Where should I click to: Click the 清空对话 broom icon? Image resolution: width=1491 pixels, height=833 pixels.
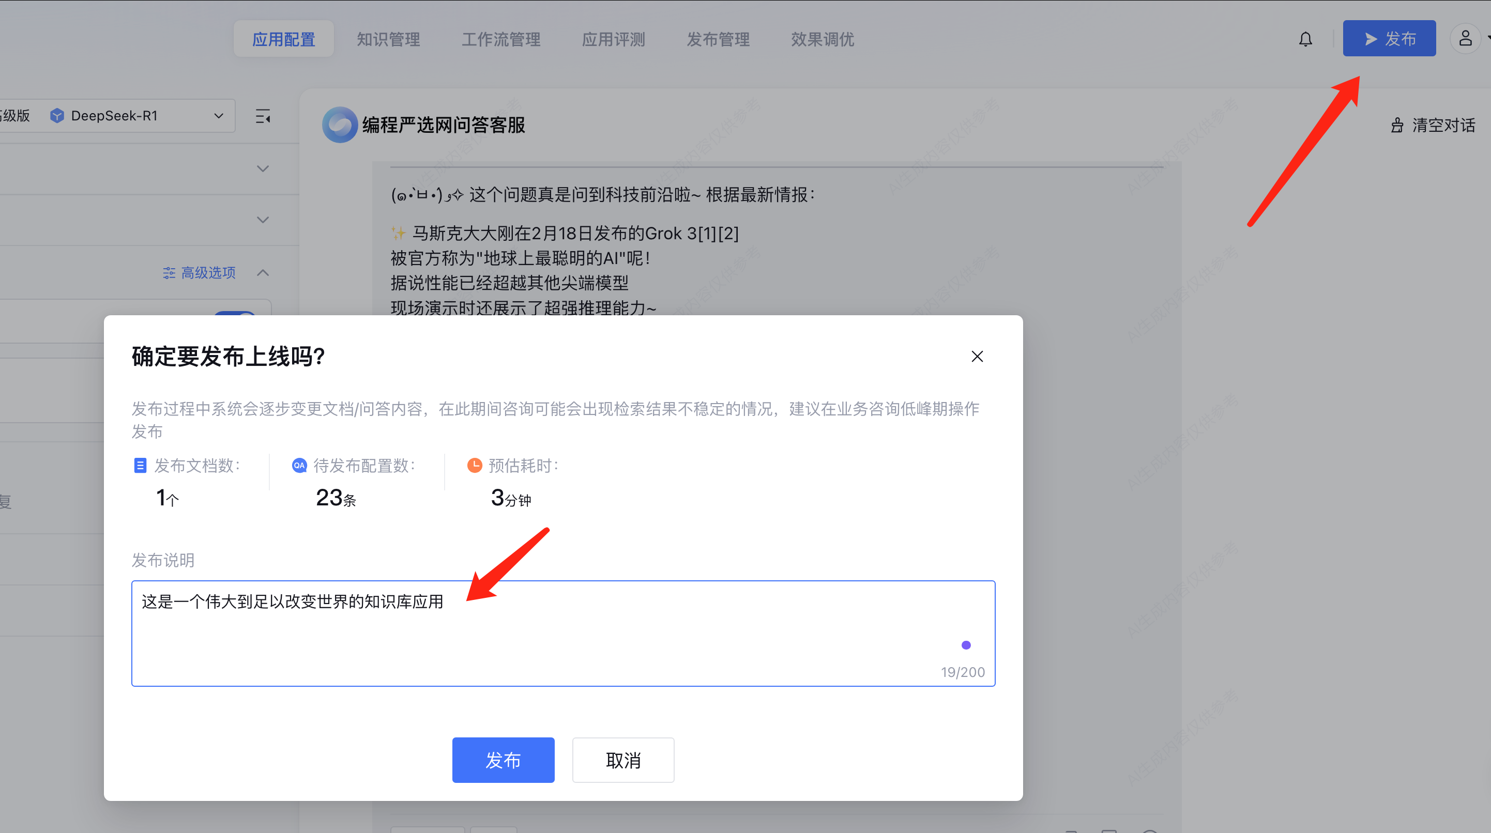1397,125
